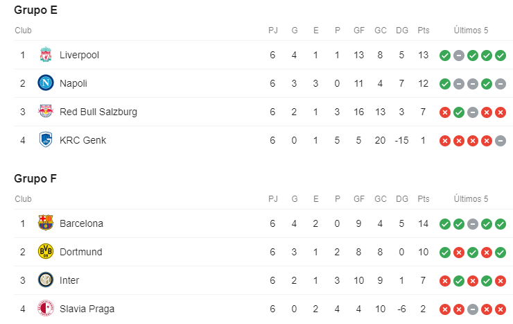Click Liverpool's most recent win indicator
This screenshot has width=513, height=324.
tap(501, 56)
